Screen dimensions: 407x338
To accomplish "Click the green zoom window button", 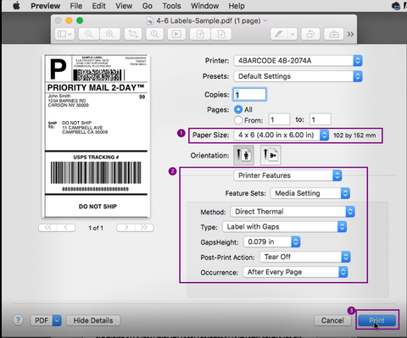I will (x=80, y=20).
